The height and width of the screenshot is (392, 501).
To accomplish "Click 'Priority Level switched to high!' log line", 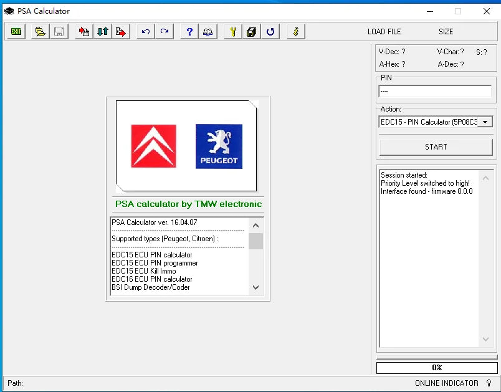I will pos(425,183).
